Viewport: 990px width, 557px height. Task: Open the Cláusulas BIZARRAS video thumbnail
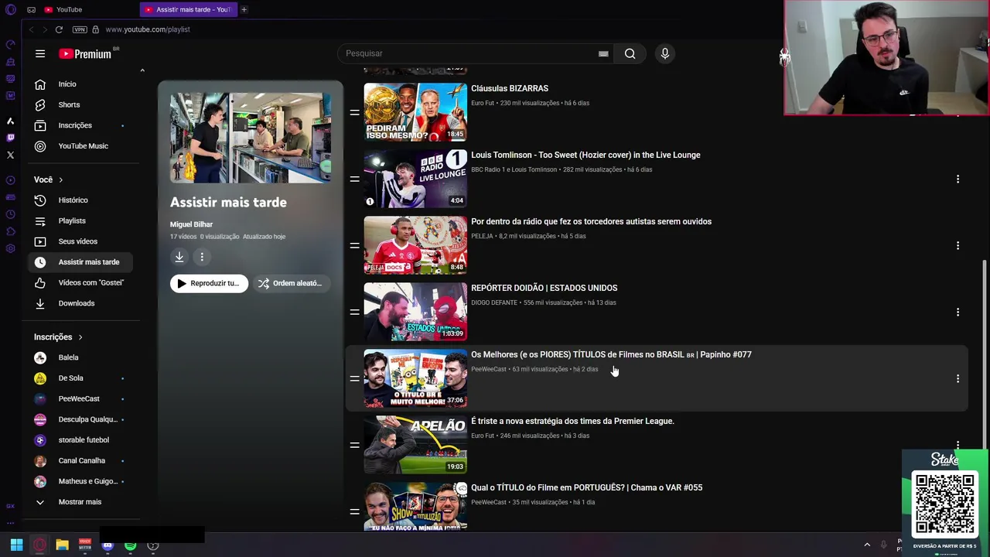coord(415,112)
